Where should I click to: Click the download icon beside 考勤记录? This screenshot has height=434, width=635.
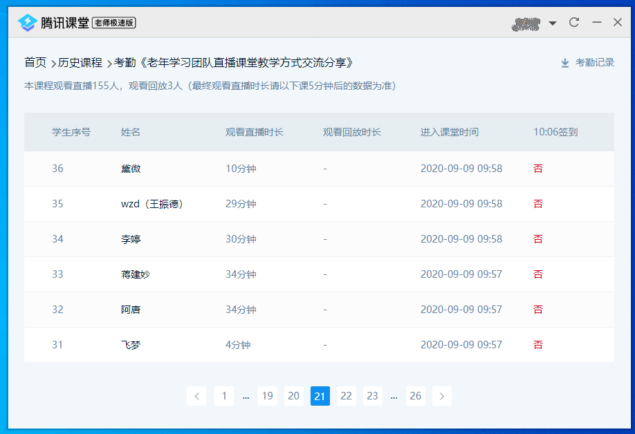coord(565,62)
